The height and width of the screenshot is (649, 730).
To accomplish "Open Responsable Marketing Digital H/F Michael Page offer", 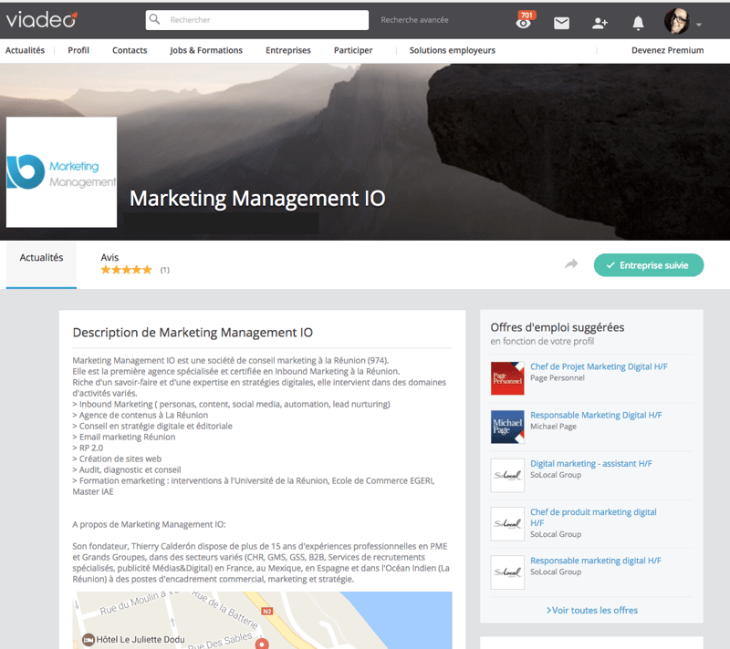I will coord(596,415).
